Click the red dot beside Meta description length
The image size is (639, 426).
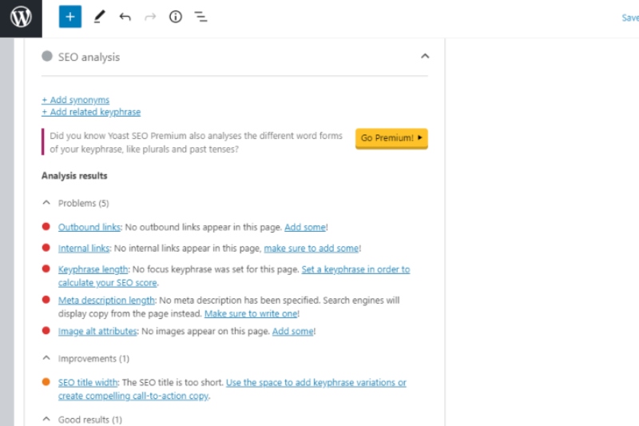click(x=46, y=300)
